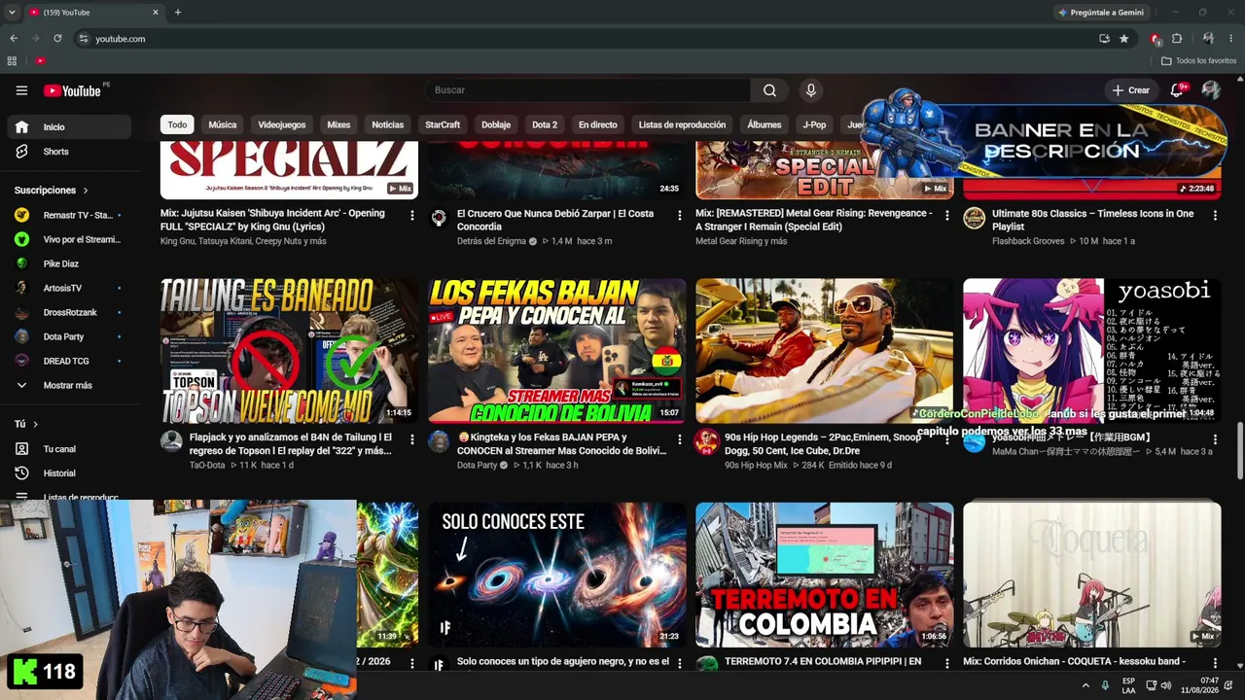Viewport: 1245px width, 700px height.
Task: Filter by the Videojuegos chip
Action: coord(282,124)
